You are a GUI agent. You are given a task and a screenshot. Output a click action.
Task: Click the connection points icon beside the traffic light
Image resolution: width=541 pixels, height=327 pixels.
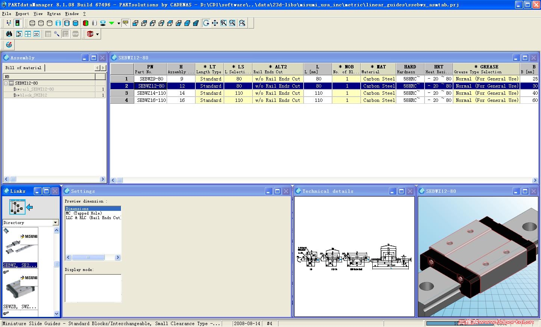tap(9, 23)
